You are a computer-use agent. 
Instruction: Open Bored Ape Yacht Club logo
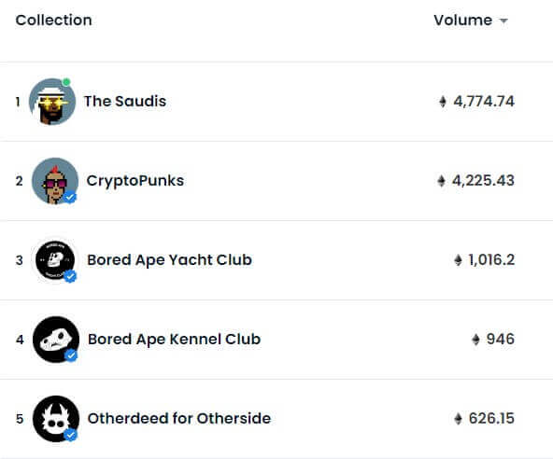coord(55,260)
